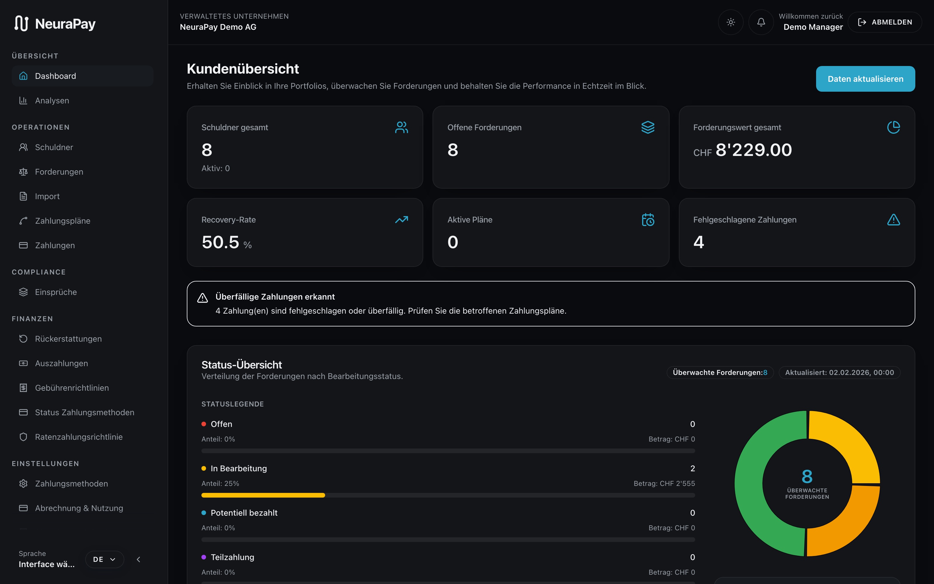Click the Offene Forderungen layers icon
This screenshot has width=934, height=584.
[x=648, y=128]
